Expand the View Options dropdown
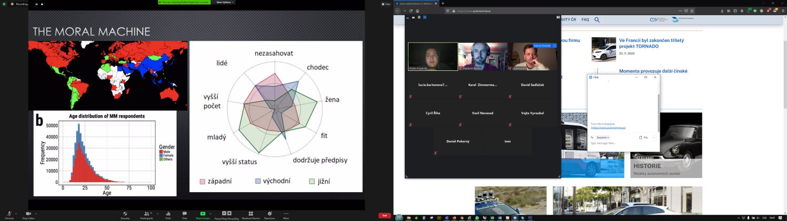Image resolution: width=787 pixels, height=221 pixels. click(x=224, y=2)
